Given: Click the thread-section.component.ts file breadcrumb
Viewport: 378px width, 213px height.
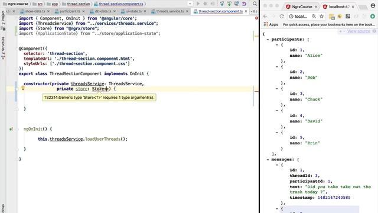Looking at the screenshot, I should click(119, 4).
